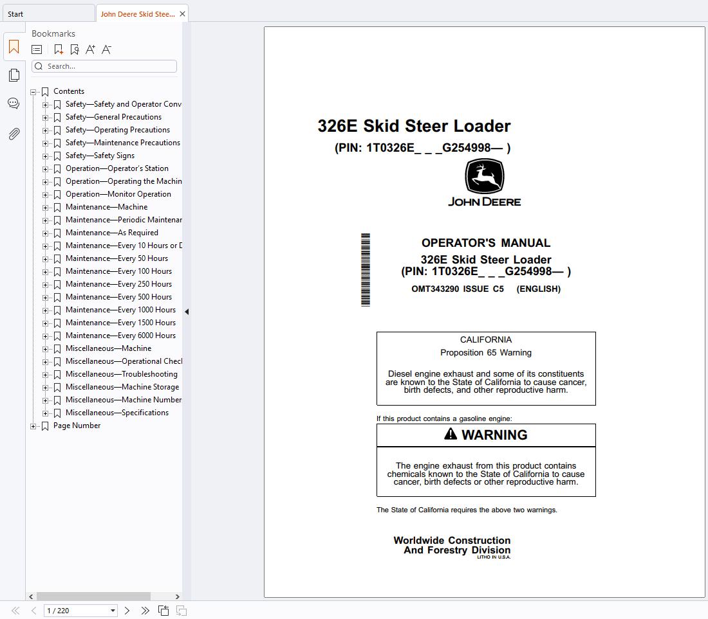Click the John Deere logo on page
Screen dimensions: 708x619
coord(485,183)
